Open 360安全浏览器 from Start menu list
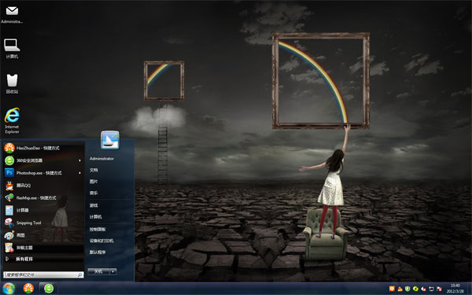 43,160
